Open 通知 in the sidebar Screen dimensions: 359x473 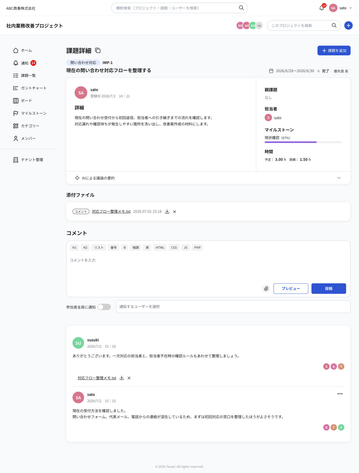(x=25, y=63)
